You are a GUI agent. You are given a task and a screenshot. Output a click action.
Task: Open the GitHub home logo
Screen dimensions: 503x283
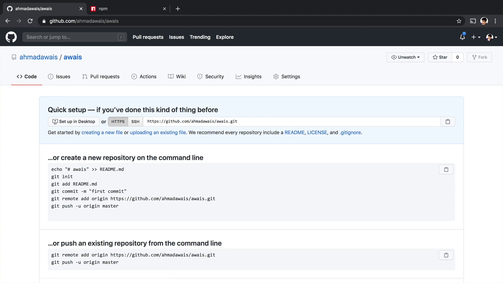11,37
